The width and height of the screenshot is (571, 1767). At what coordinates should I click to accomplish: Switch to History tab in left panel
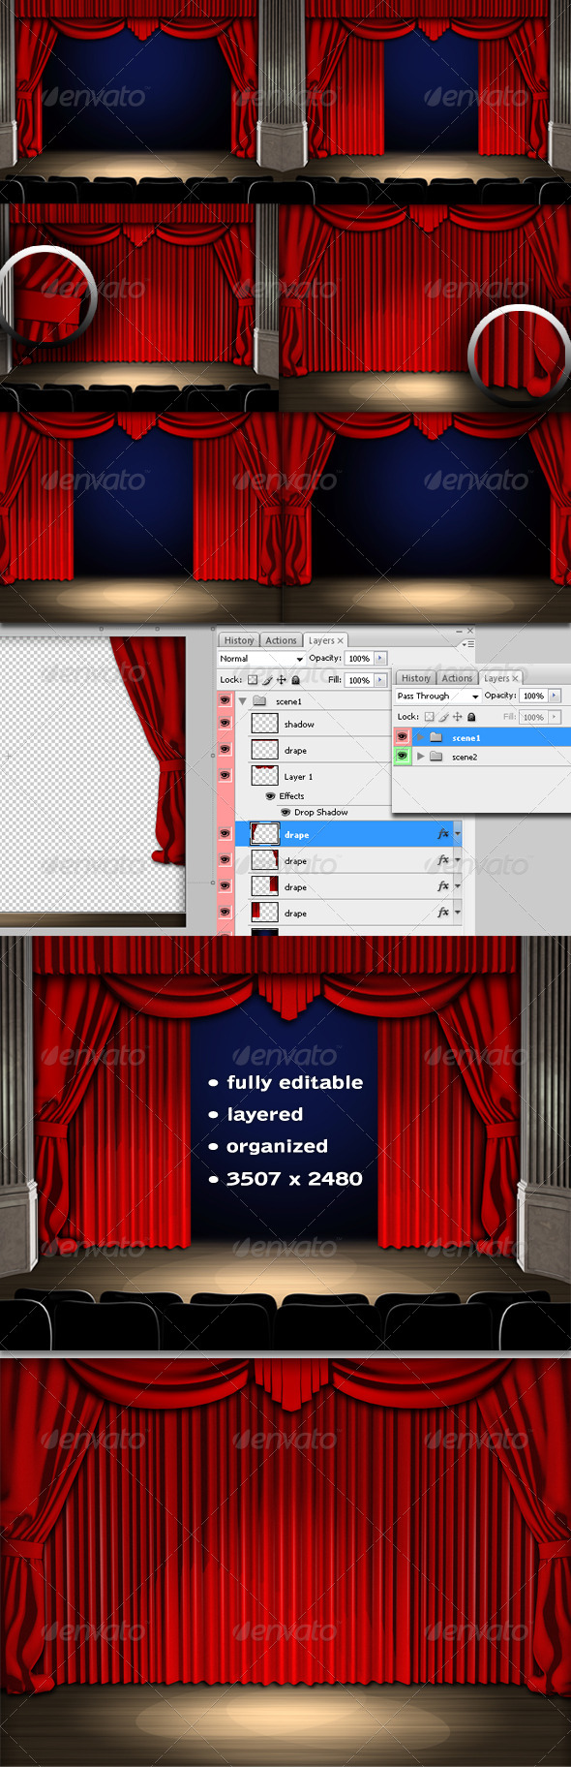click(238, 640)
